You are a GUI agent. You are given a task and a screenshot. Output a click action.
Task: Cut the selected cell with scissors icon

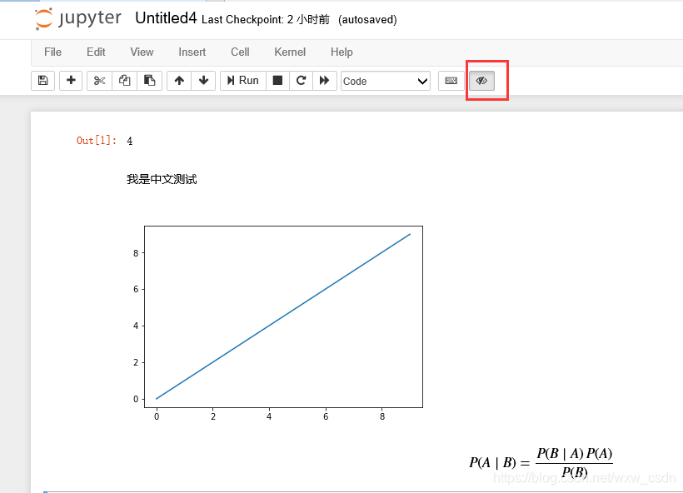99,80
